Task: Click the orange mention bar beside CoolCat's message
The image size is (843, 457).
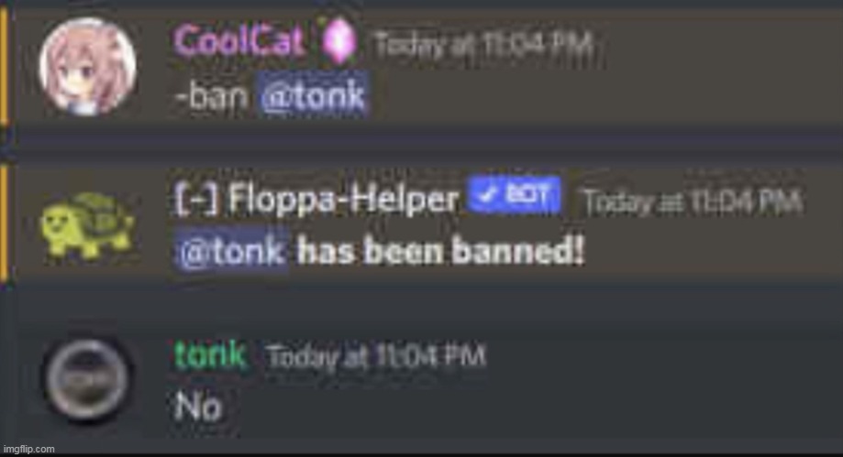Action: (5, 67)
